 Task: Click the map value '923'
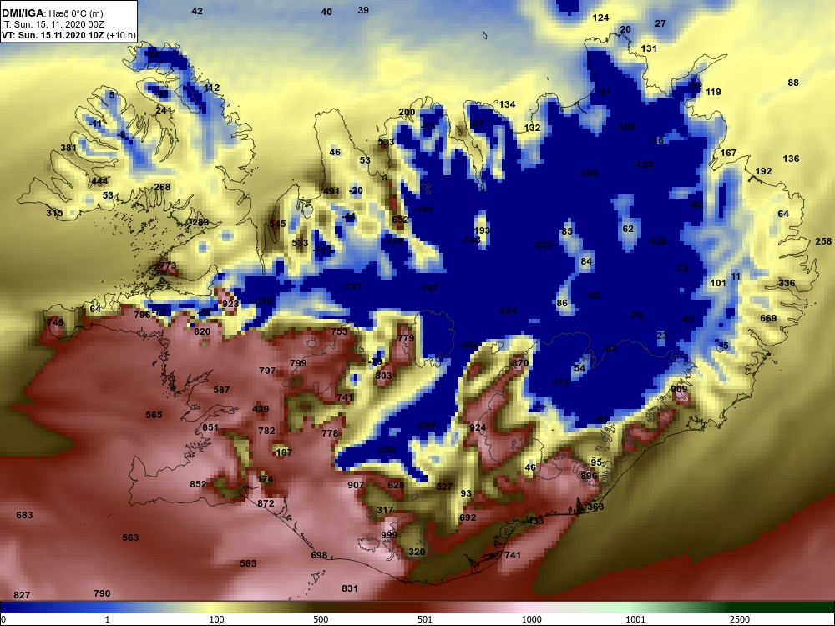pos(230,304)
